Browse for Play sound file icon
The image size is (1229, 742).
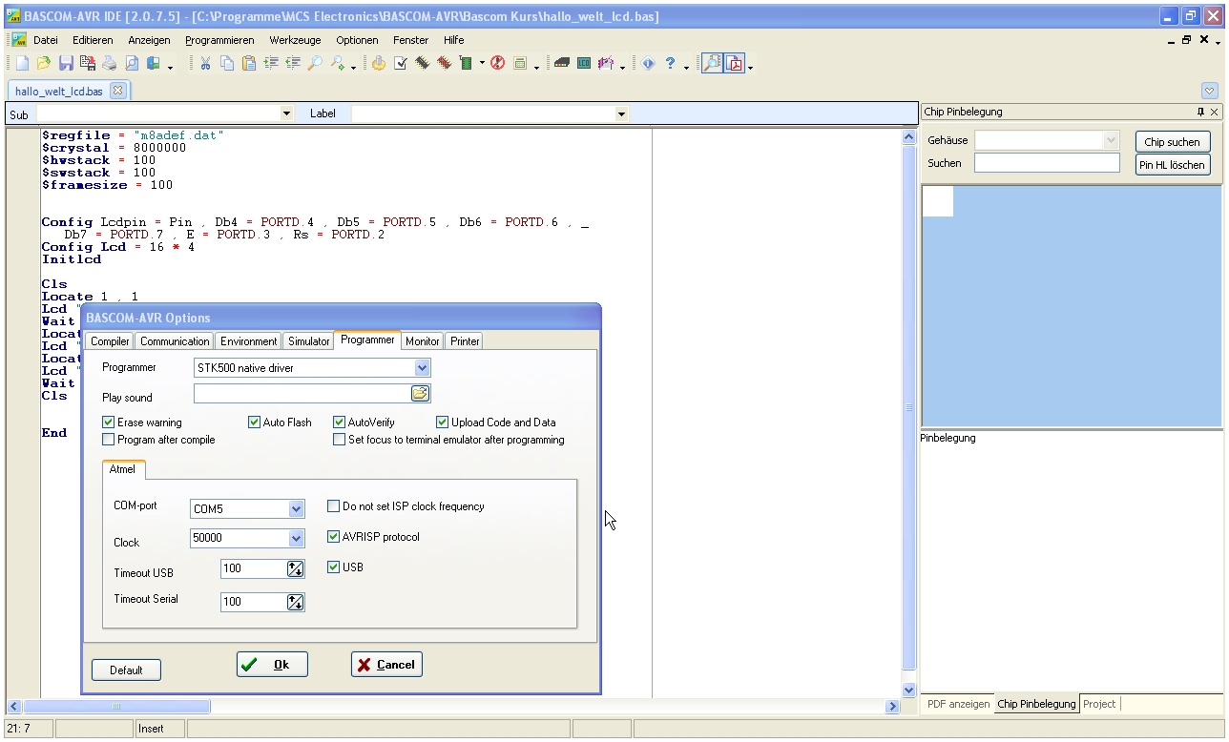coord(420,393)
